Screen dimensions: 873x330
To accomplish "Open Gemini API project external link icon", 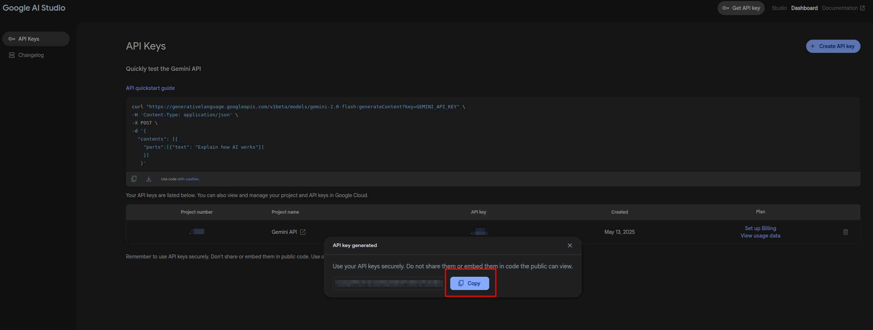I will tap(303, 232).
